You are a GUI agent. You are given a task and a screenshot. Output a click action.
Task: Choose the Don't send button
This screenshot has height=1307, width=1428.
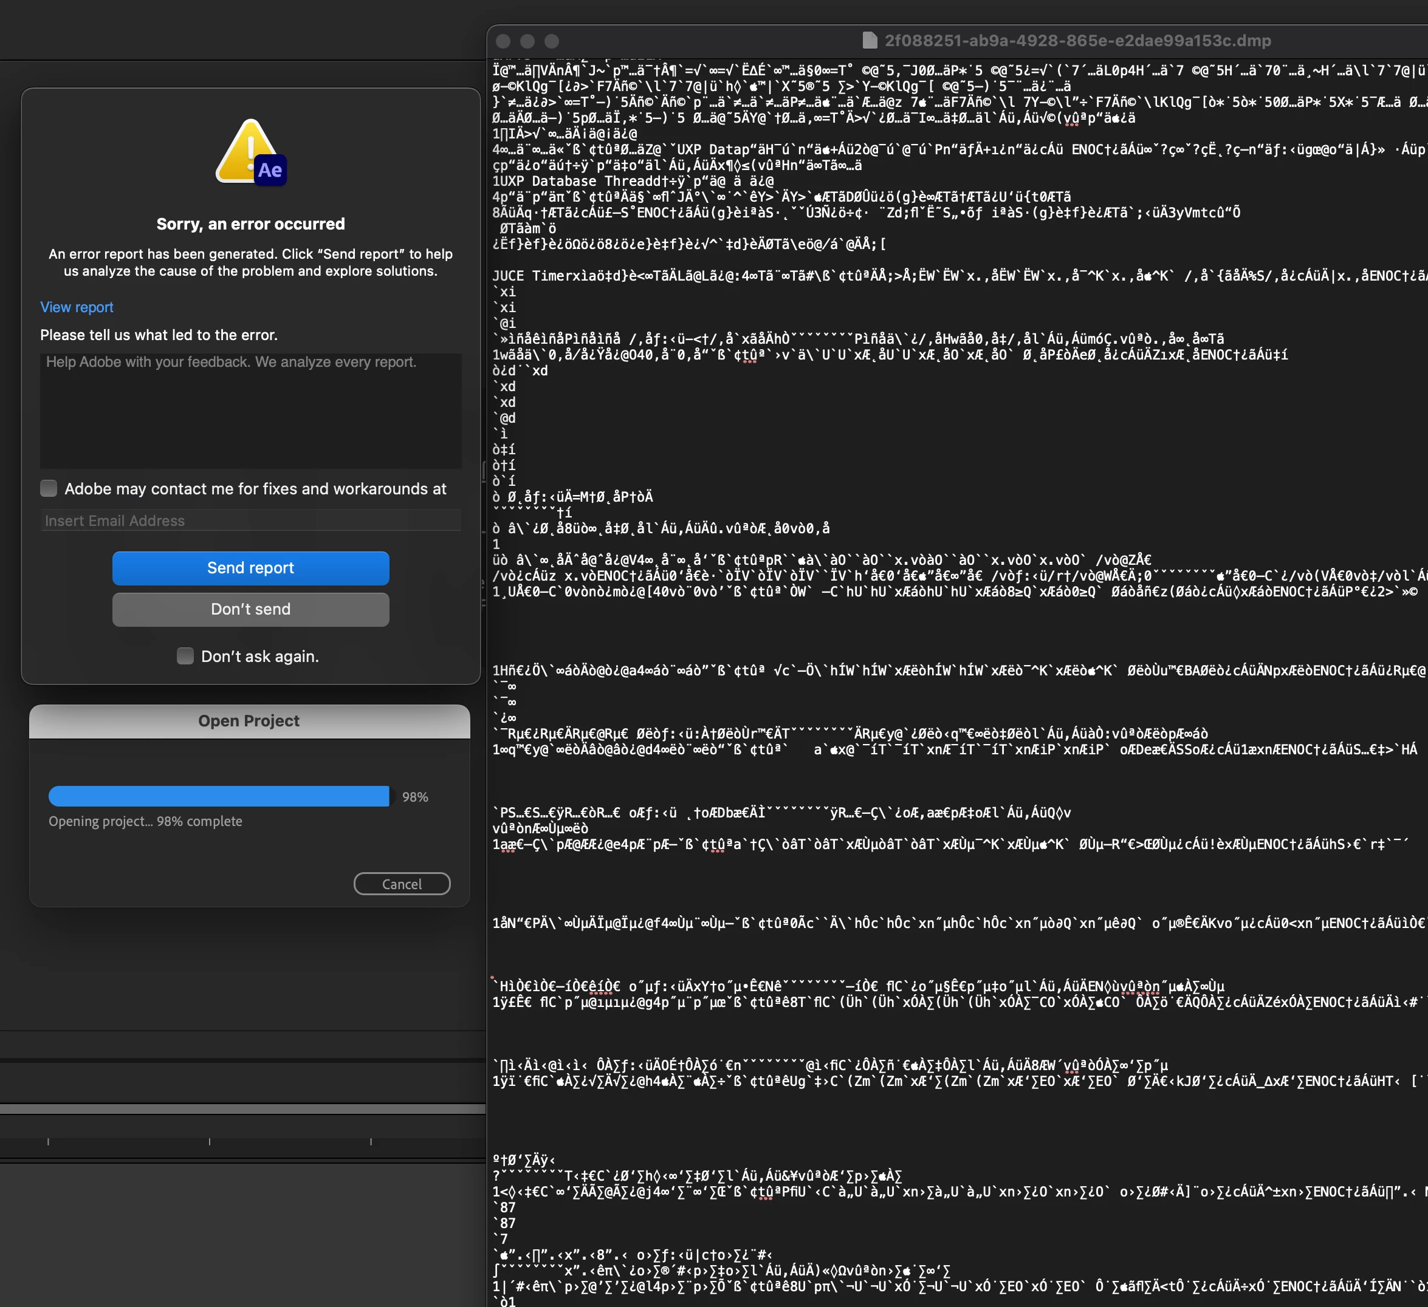click(x=251, y=609)
